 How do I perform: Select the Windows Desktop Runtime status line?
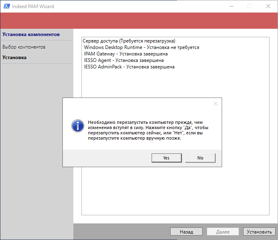(x=141, y=47)
